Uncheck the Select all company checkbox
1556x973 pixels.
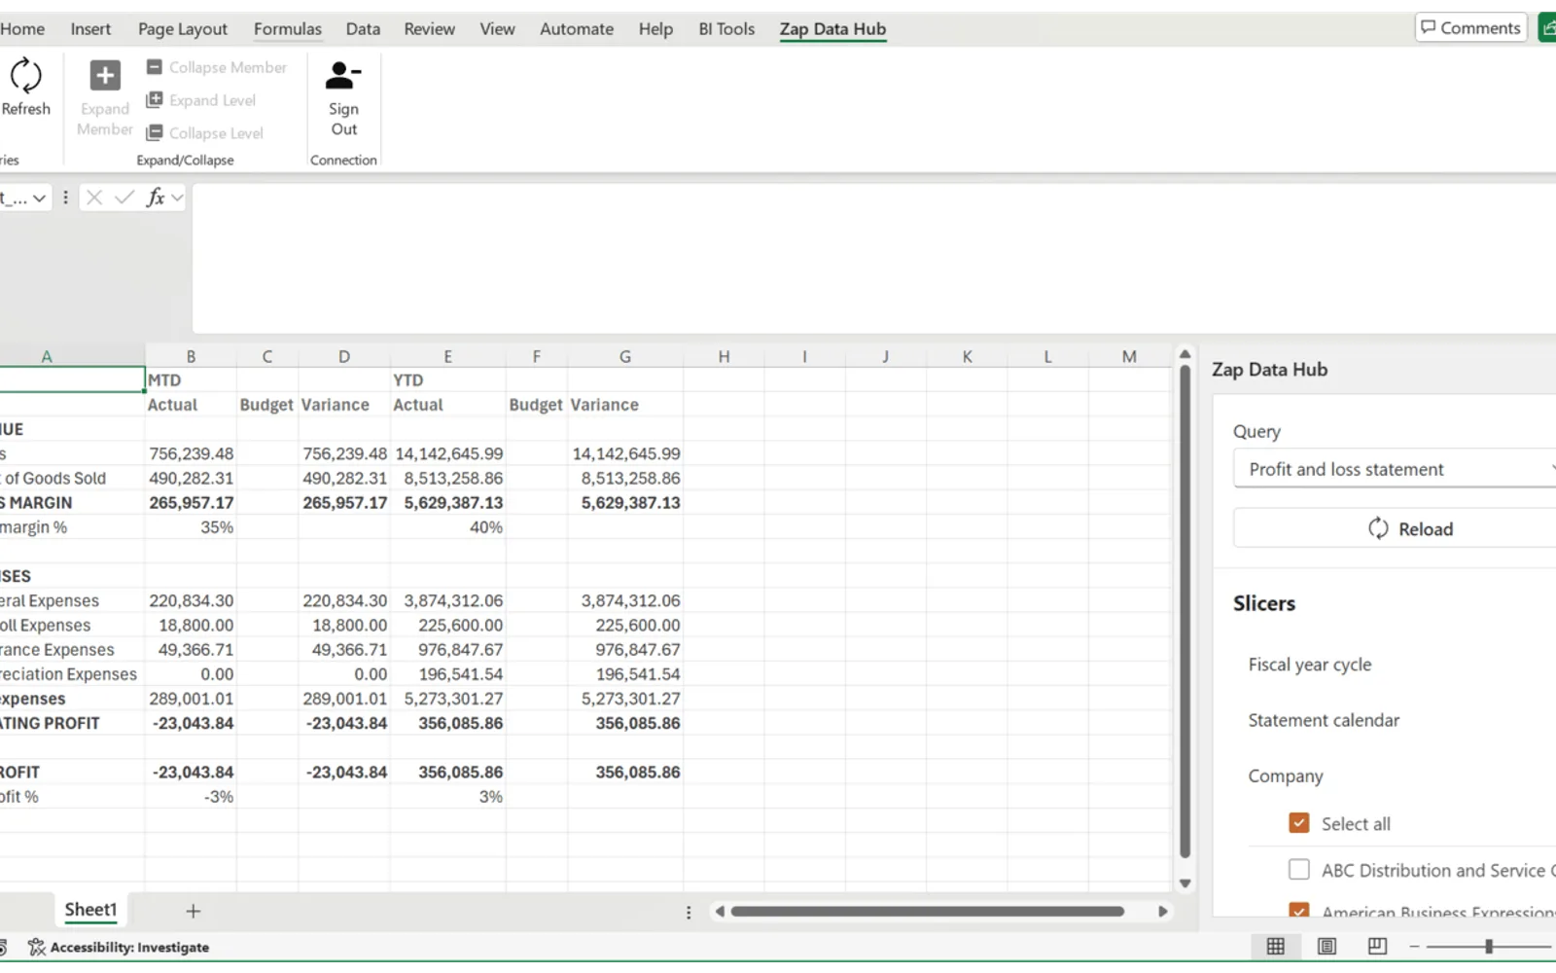[x=1299, y=823]
